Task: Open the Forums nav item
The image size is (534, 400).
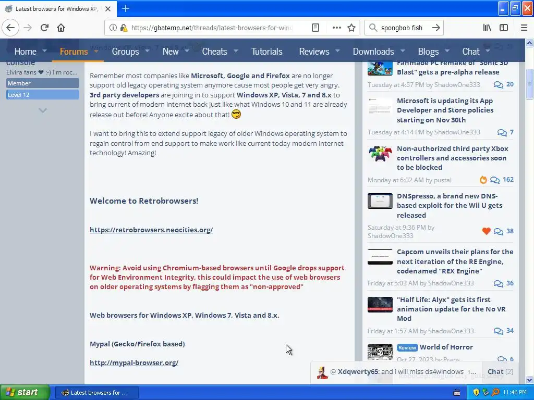Action: (74, 52)
